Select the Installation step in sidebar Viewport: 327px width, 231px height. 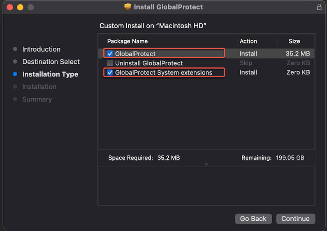click(x=39, y=87)
